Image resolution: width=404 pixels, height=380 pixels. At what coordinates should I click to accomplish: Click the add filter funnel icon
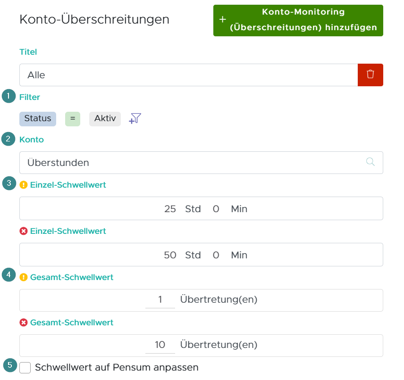coord(135,119)
